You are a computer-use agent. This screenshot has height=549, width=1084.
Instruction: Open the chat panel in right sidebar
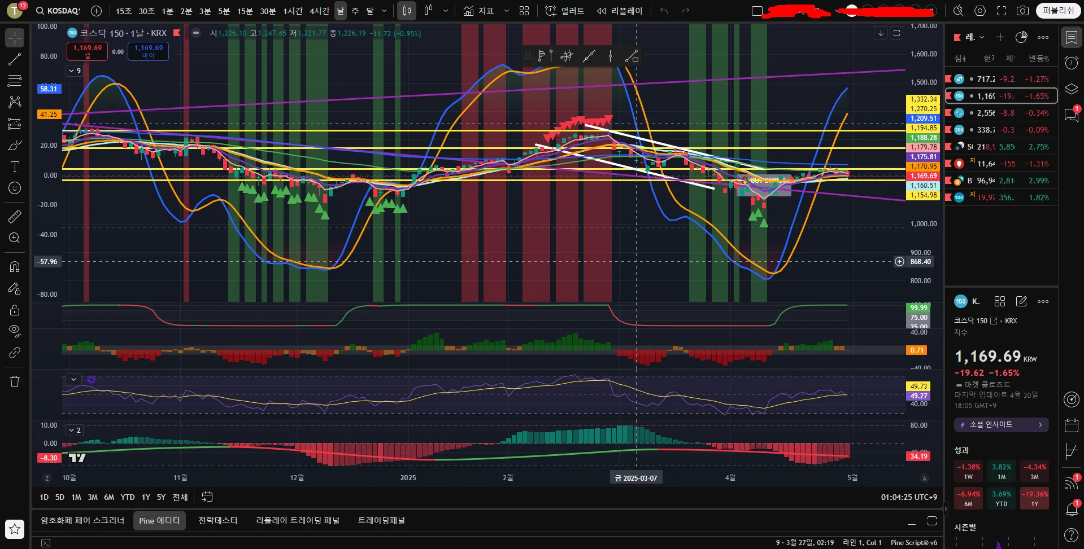[1072, 115]
